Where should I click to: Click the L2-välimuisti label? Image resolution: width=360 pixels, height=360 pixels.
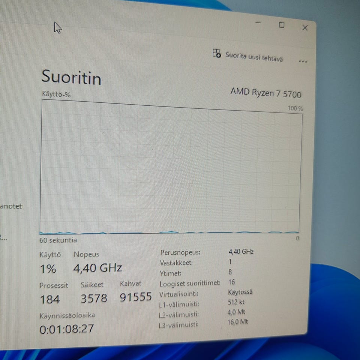click(178, 314)
